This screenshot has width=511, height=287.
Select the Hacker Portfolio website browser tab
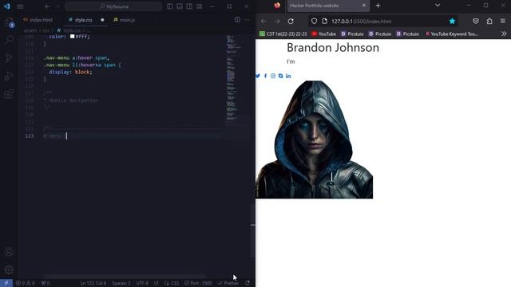tap(328, 6)
